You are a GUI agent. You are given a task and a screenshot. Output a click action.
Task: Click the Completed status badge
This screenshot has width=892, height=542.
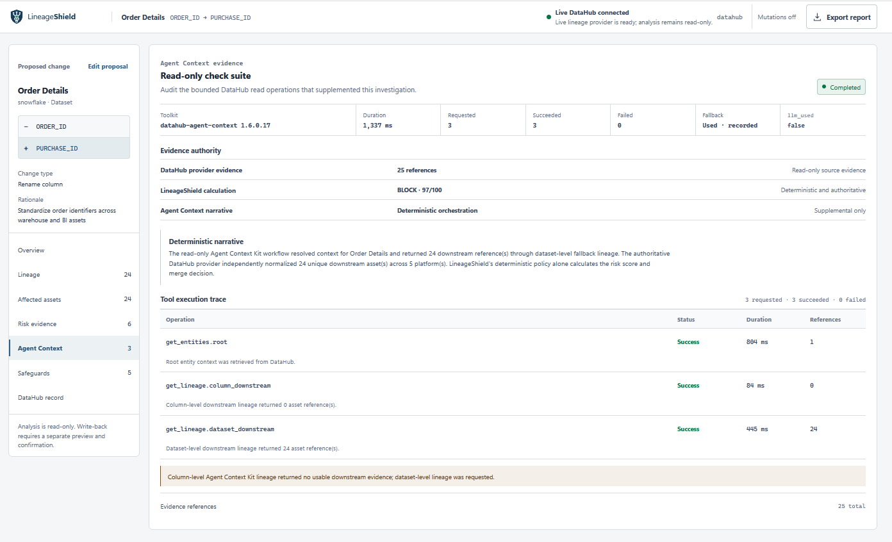coord(841,87)
